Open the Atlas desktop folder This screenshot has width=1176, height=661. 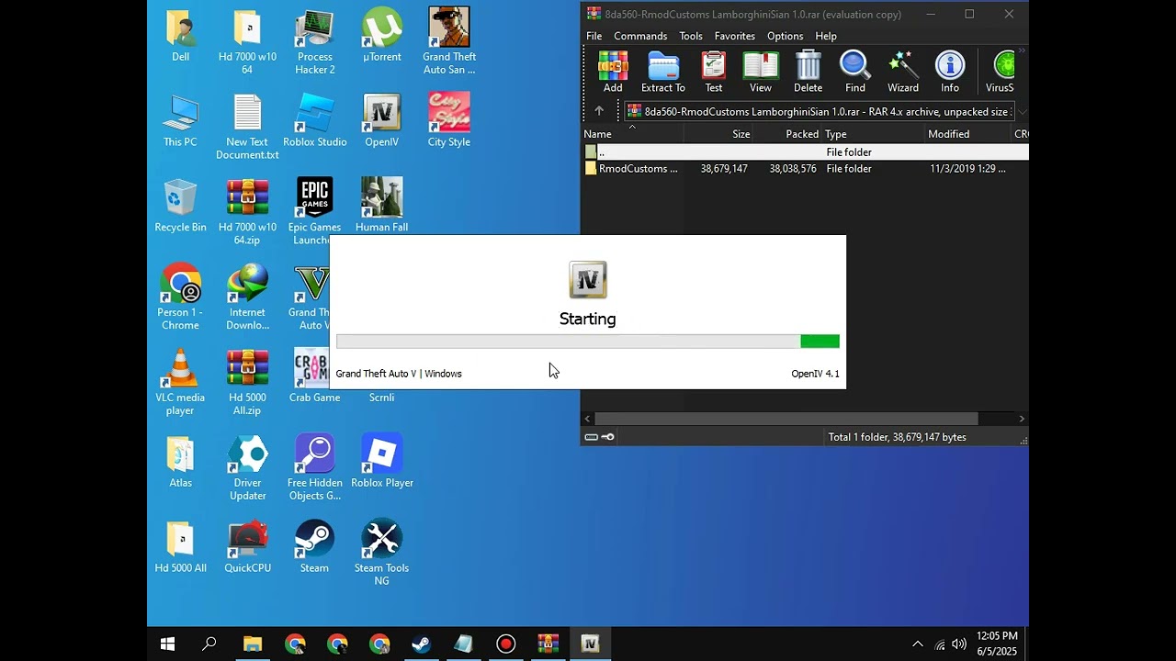180,463
